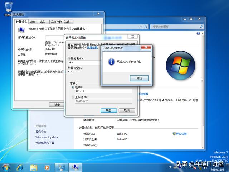Open 操作中心 in the sidebar
The image size is (229, 172).
click(x=41, y=132)
